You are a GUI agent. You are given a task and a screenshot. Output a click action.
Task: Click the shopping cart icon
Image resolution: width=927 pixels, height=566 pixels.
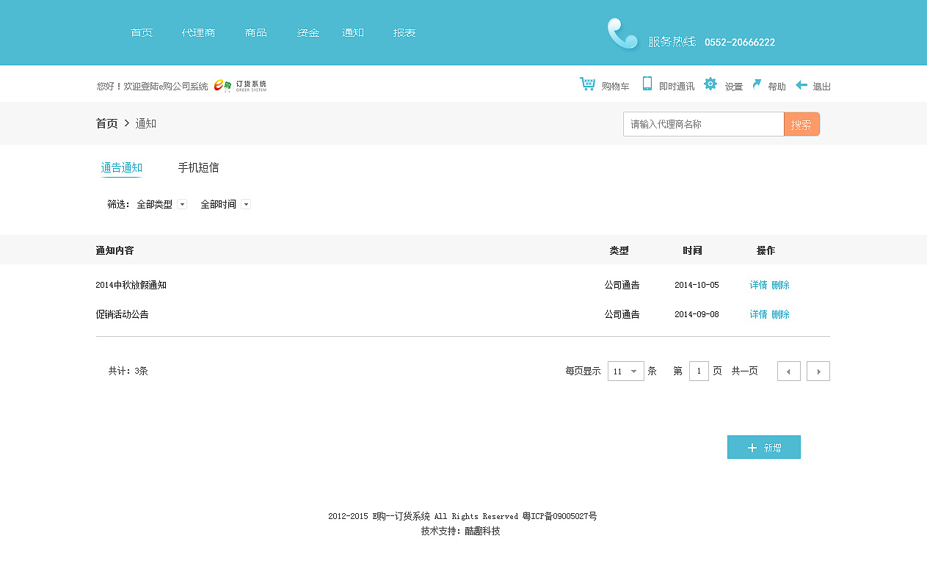pos(587,84)
